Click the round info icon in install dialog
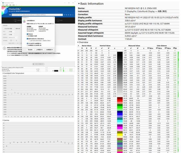 pos(24,21)
